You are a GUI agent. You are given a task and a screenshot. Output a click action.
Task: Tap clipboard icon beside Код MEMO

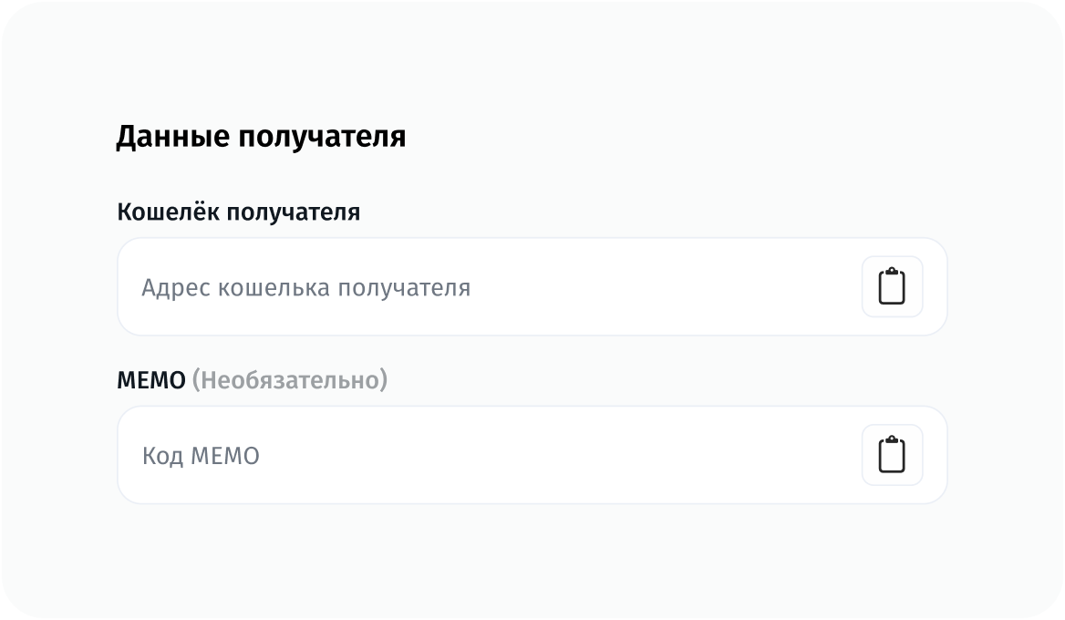[892, 455]
